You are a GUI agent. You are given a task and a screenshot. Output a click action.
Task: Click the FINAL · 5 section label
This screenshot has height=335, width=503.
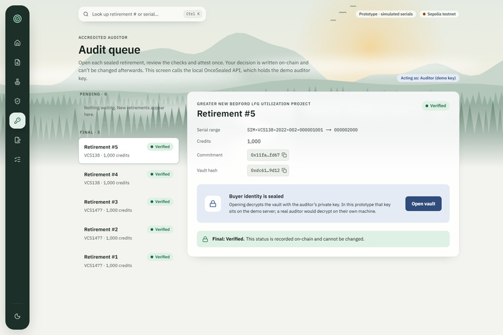[x=90, y=132]
